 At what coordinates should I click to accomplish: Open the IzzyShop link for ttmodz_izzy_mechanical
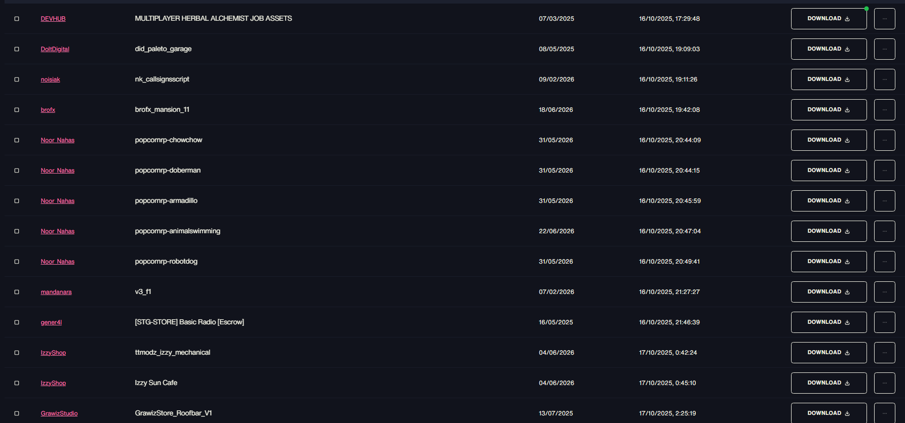(53, 353)
